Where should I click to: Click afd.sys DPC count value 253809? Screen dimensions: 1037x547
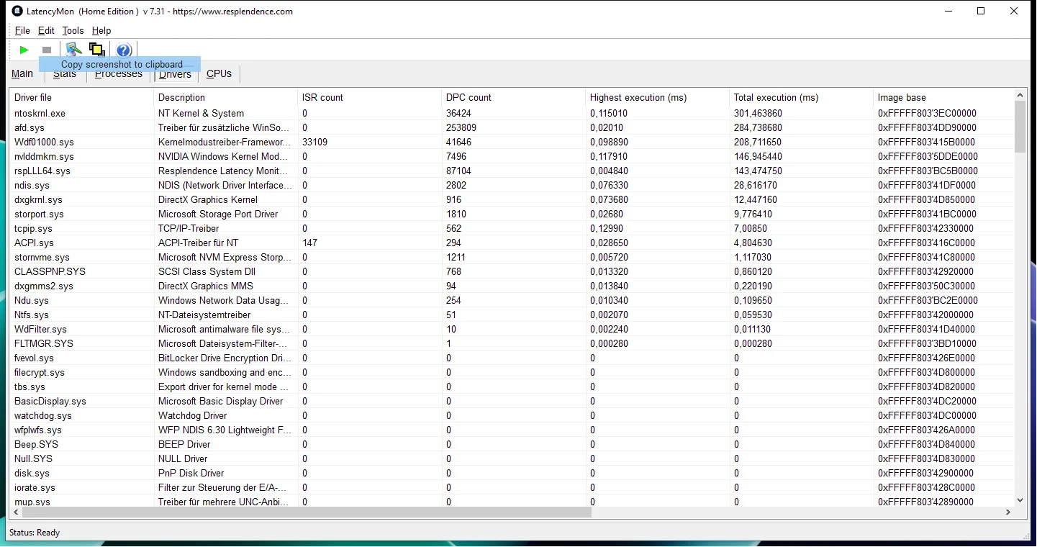[461, 127]
